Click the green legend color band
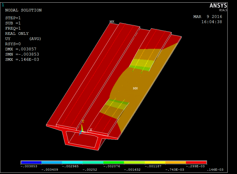Viewport: 237px width, 174px height. point(114,162)
